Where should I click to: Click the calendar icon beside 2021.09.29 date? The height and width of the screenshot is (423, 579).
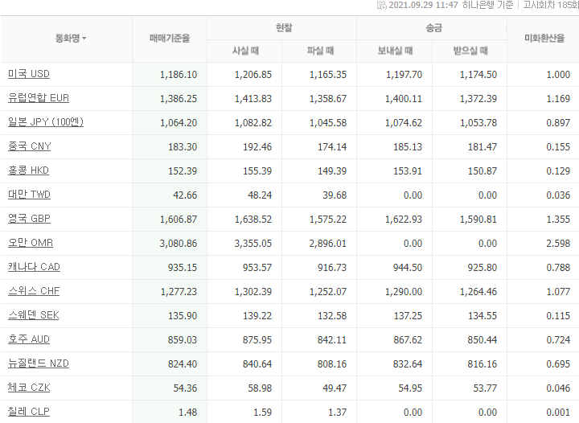[381, 5]
